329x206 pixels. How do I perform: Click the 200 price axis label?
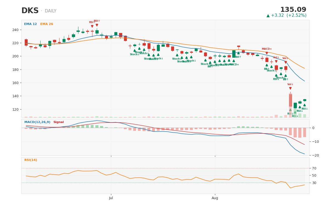16,56
